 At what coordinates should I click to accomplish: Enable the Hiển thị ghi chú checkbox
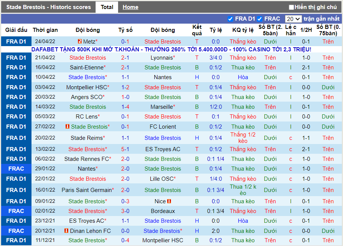291,7
